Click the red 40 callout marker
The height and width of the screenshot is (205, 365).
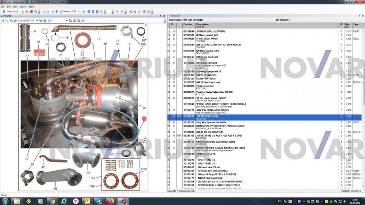144,118
